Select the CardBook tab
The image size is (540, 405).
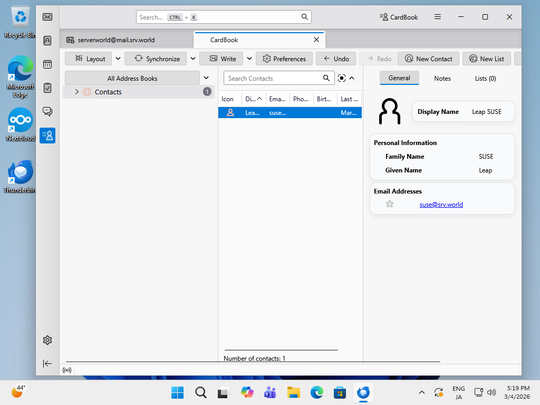[259, 40]
